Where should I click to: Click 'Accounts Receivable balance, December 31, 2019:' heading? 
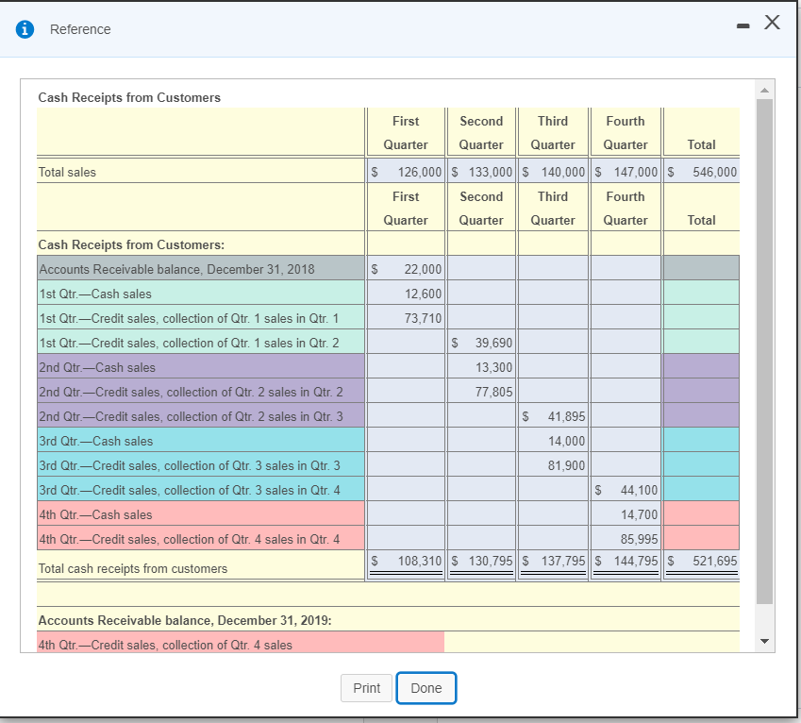pos(185,620)
